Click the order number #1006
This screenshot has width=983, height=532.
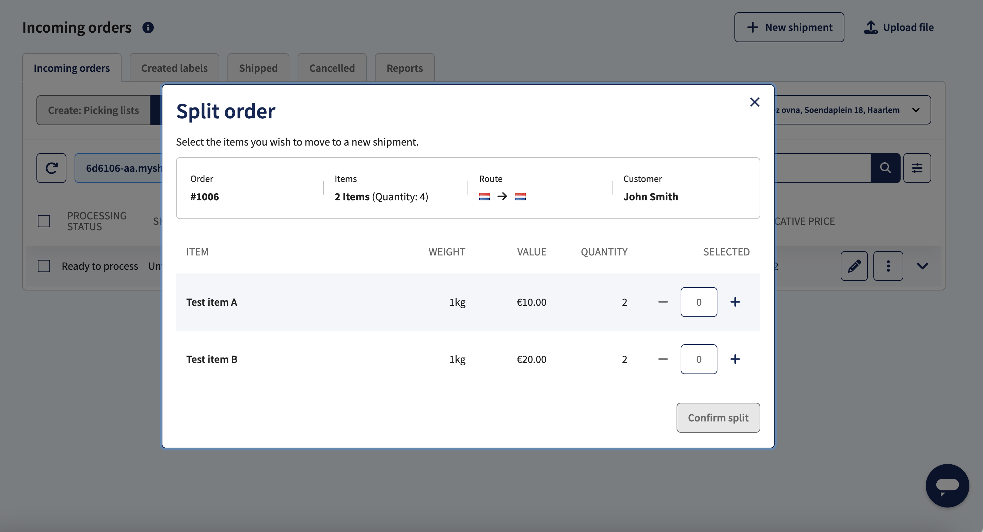205,197
